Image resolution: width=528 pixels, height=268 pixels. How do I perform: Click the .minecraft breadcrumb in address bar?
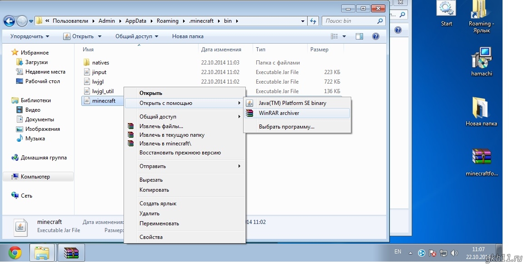pyautogui.click(x=201, y=21)
